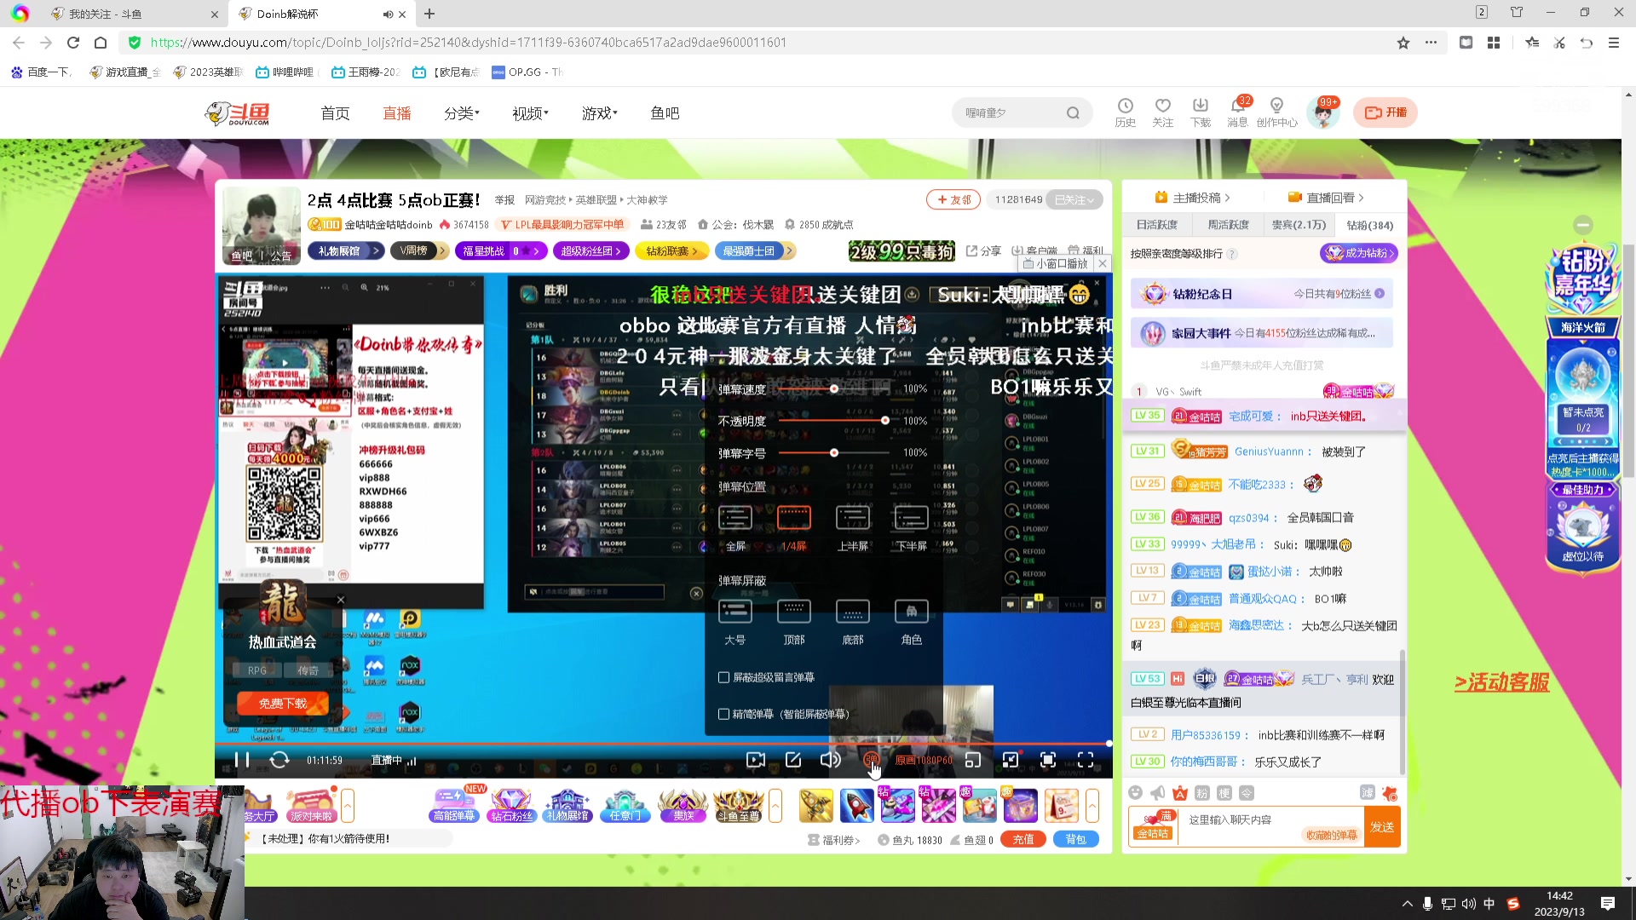Image resolution: width=1636 pixels, height=920 pixels.
Task: Open 消息 notification bell icon
Action: pos(1237,112)
